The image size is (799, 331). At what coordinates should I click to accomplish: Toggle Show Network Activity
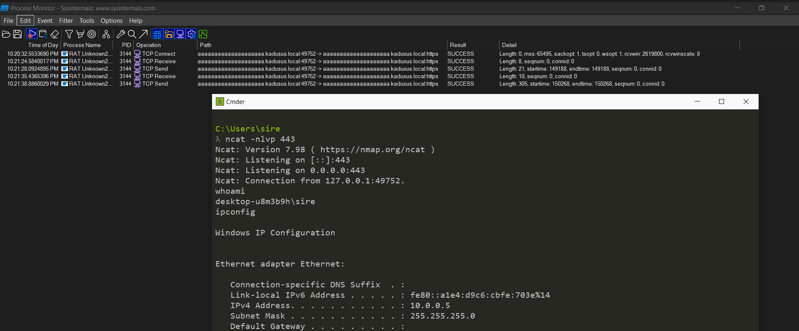[180, 34]
